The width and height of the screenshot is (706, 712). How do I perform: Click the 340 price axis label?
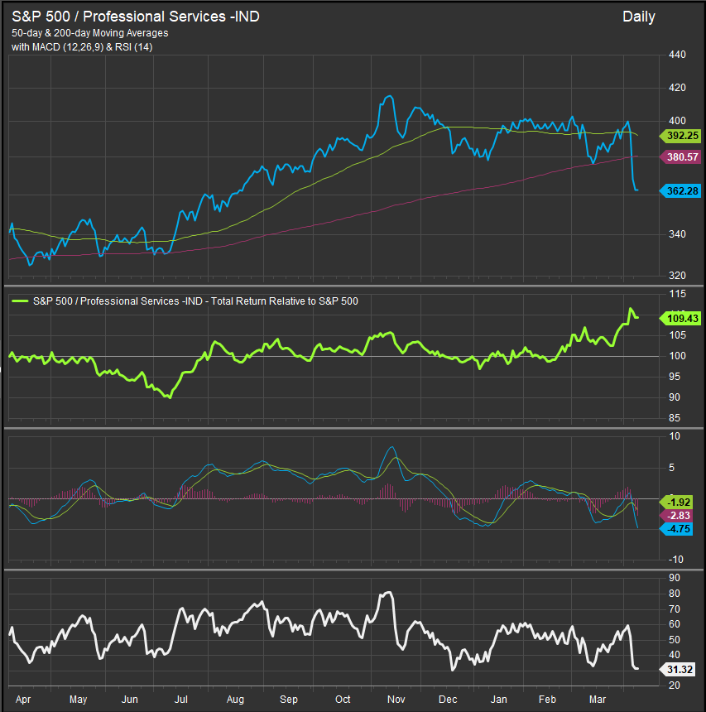[677, 234]
